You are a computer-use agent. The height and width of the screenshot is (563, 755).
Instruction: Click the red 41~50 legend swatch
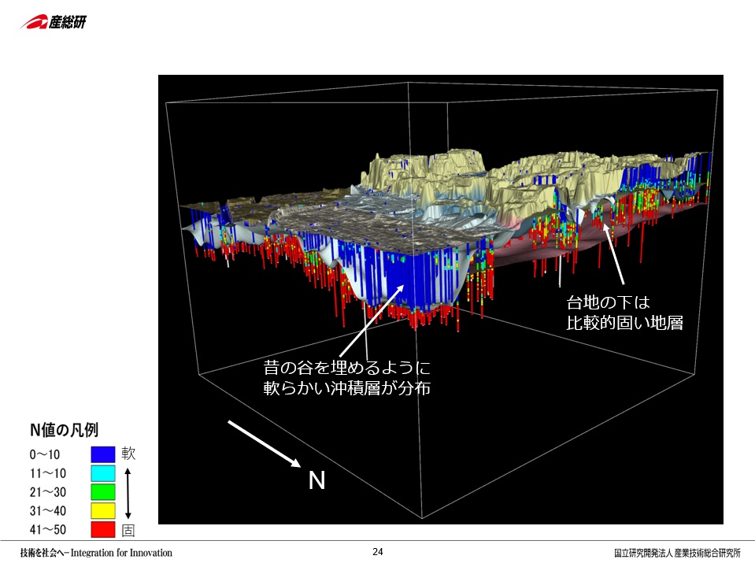point(103,529)
